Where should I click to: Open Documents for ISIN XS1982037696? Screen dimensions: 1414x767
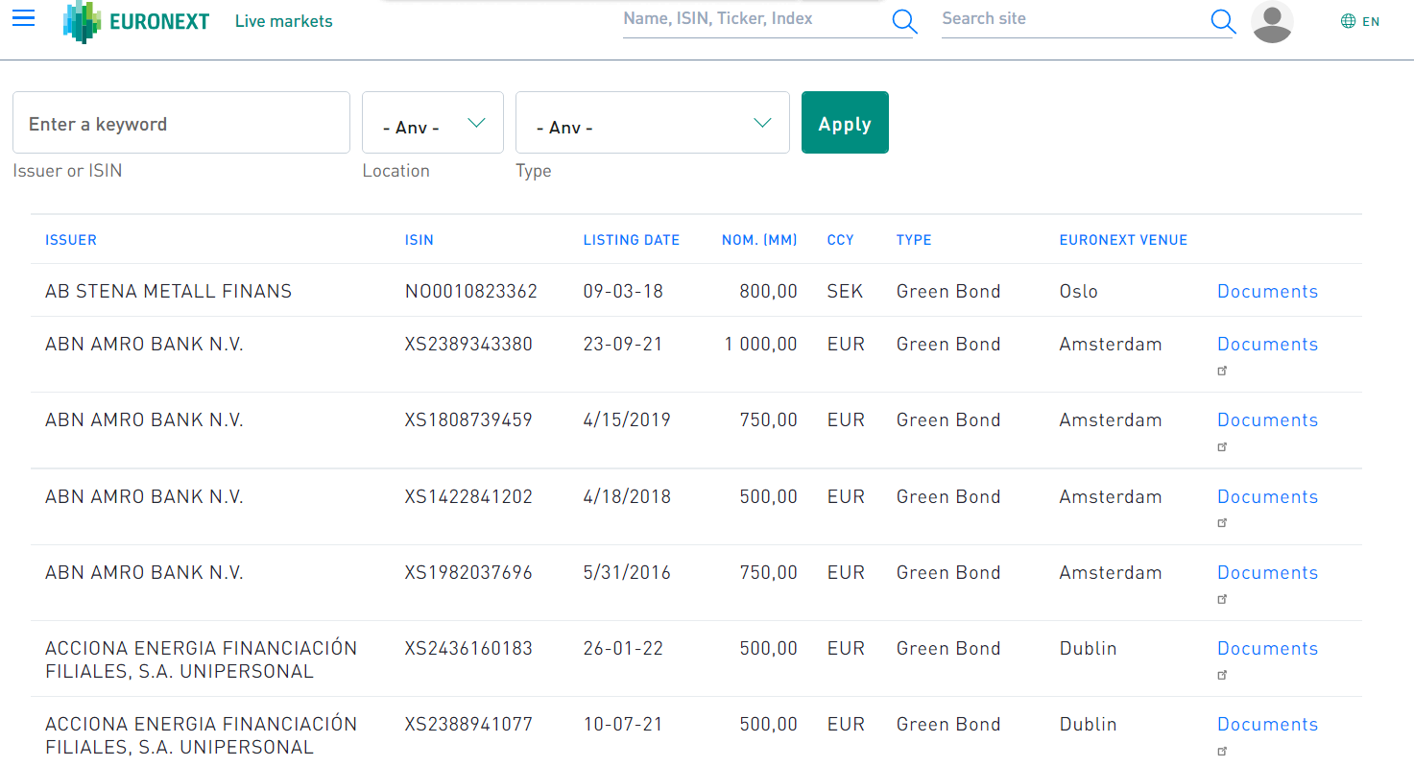point(1267,572)
